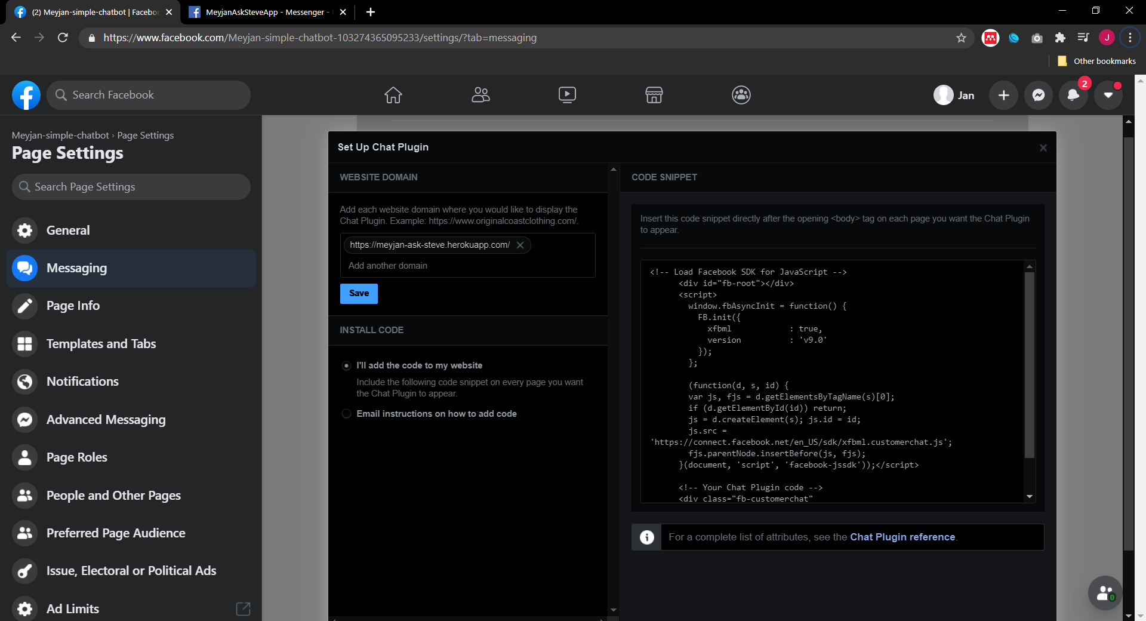Open the Messenger icon
Screen dimensions: 1146x621
(x=1039, y=96)
